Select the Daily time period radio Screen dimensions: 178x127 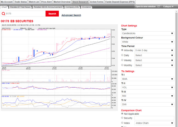(x=122, y=55)
